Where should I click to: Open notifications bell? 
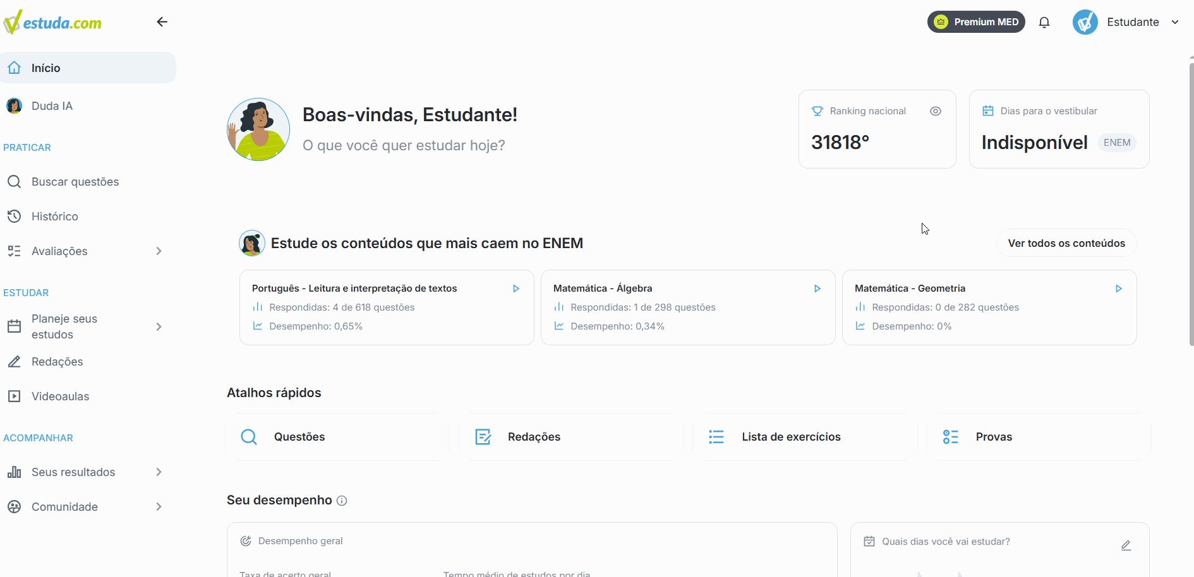point(1044,22)
